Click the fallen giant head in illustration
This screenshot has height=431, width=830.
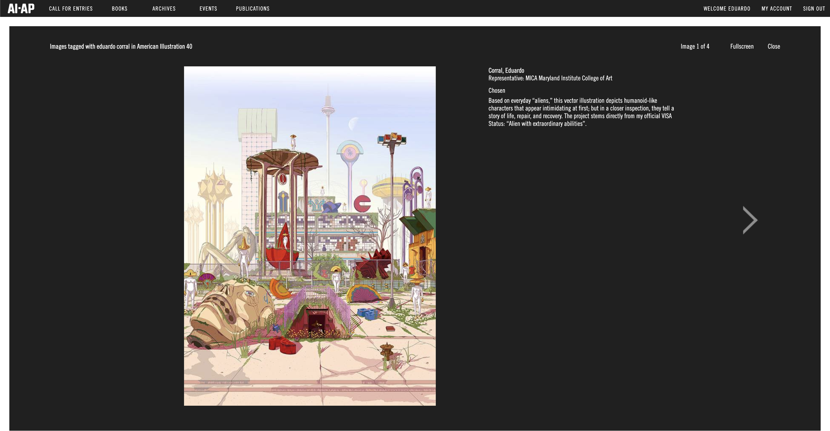pyautogui.click(x=229, y=312)
